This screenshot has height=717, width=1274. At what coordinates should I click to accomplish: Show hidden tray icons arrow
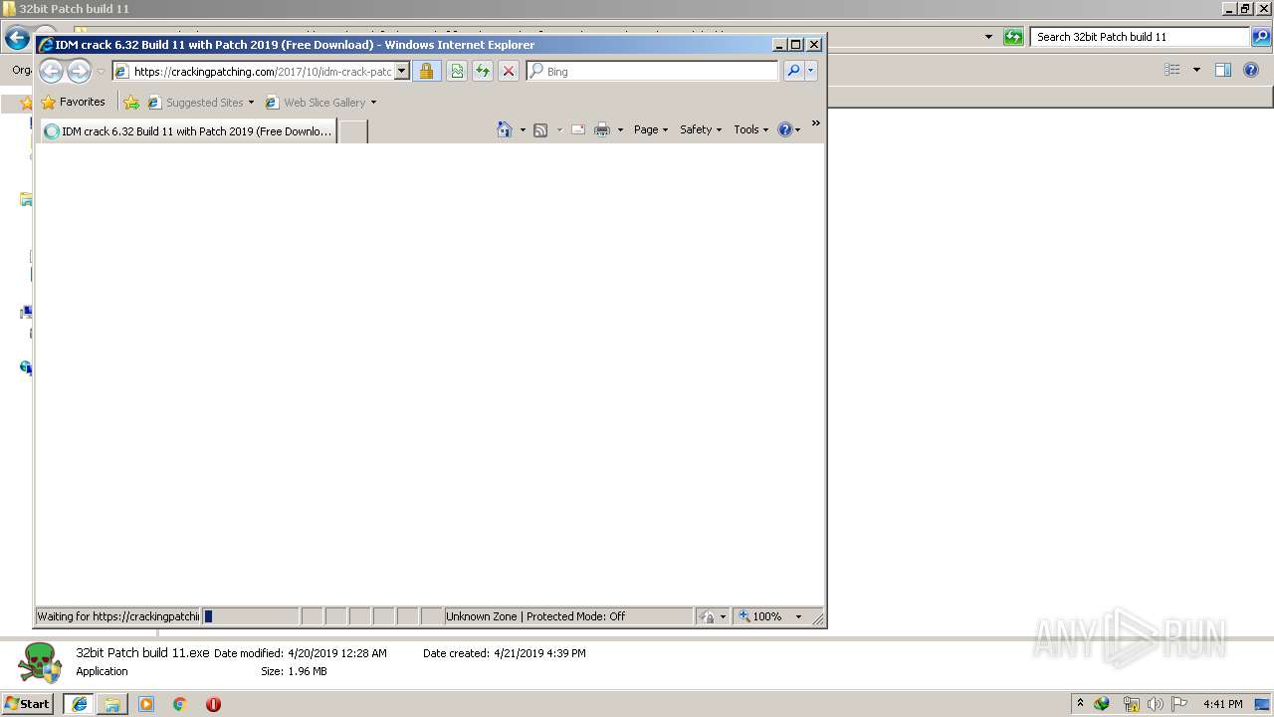(x=1080, y=703)
